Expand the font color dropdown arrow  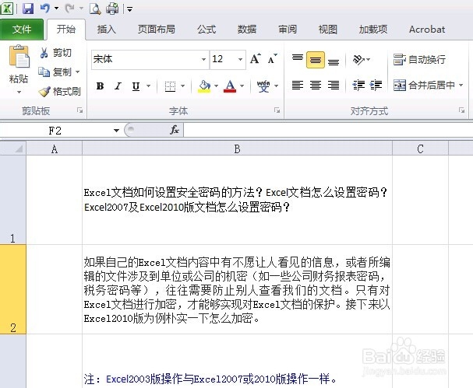click(x=242, y=86)
